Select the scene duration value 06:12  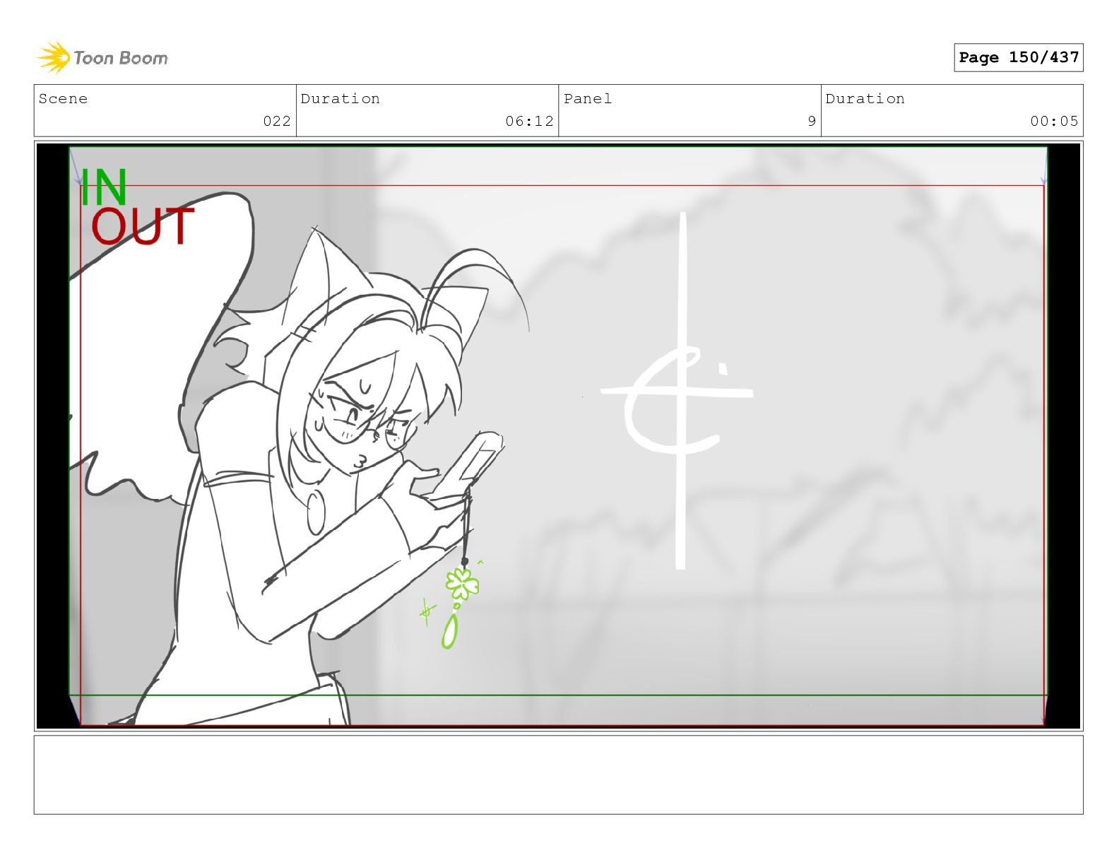[529, 121]
